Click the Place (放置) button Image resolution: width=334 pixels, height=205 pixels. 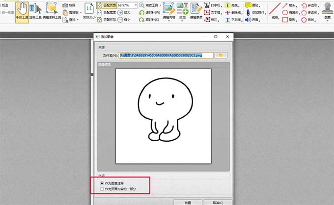coord(187,202)
